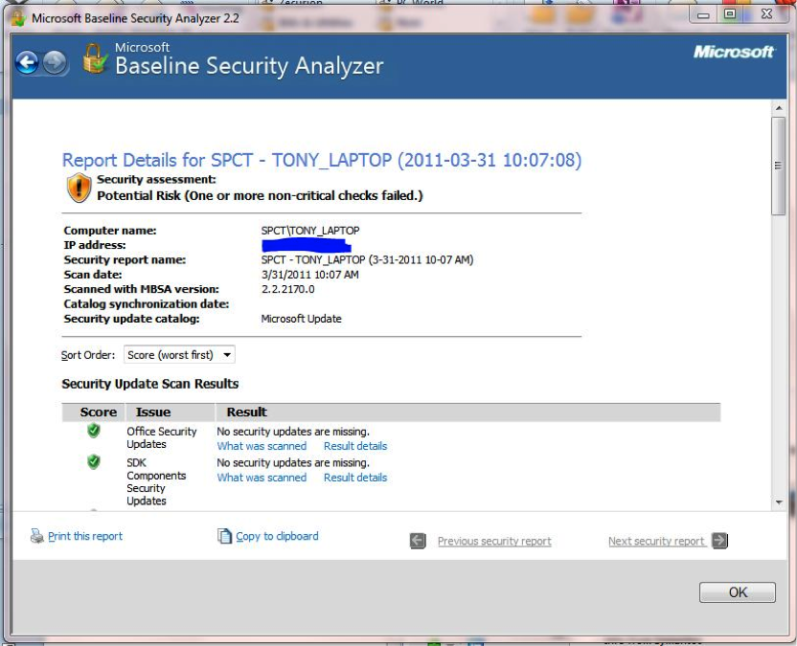Click the Print this report link

pyautogui.click(x=85, y=537)
